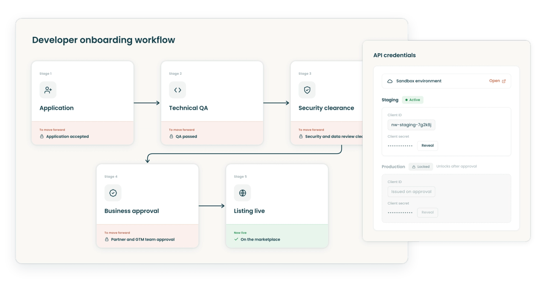Click the API credentials panel title
Viewport: 546px width, 282px height.
point(395,55)
